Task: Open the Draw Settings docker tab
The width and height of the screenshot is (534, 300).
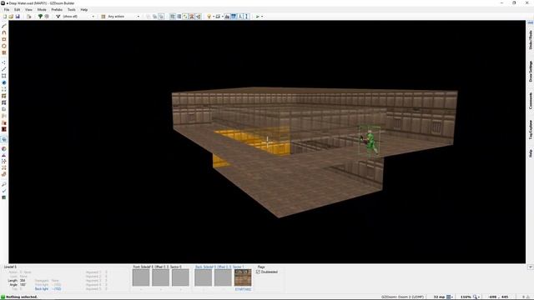Action: click(531, 71)
